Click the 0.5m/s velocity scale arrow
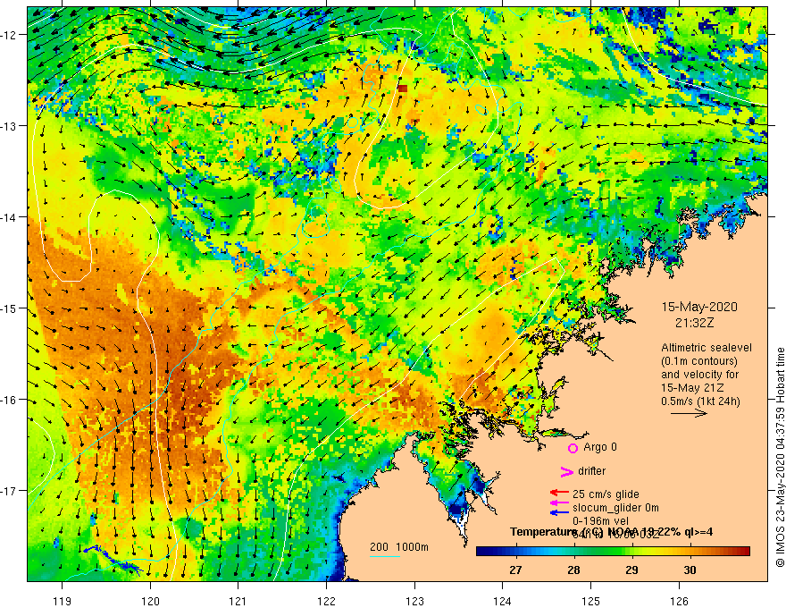Image resolution: width=786 pixels, height=608 pixels. point(689,413)
